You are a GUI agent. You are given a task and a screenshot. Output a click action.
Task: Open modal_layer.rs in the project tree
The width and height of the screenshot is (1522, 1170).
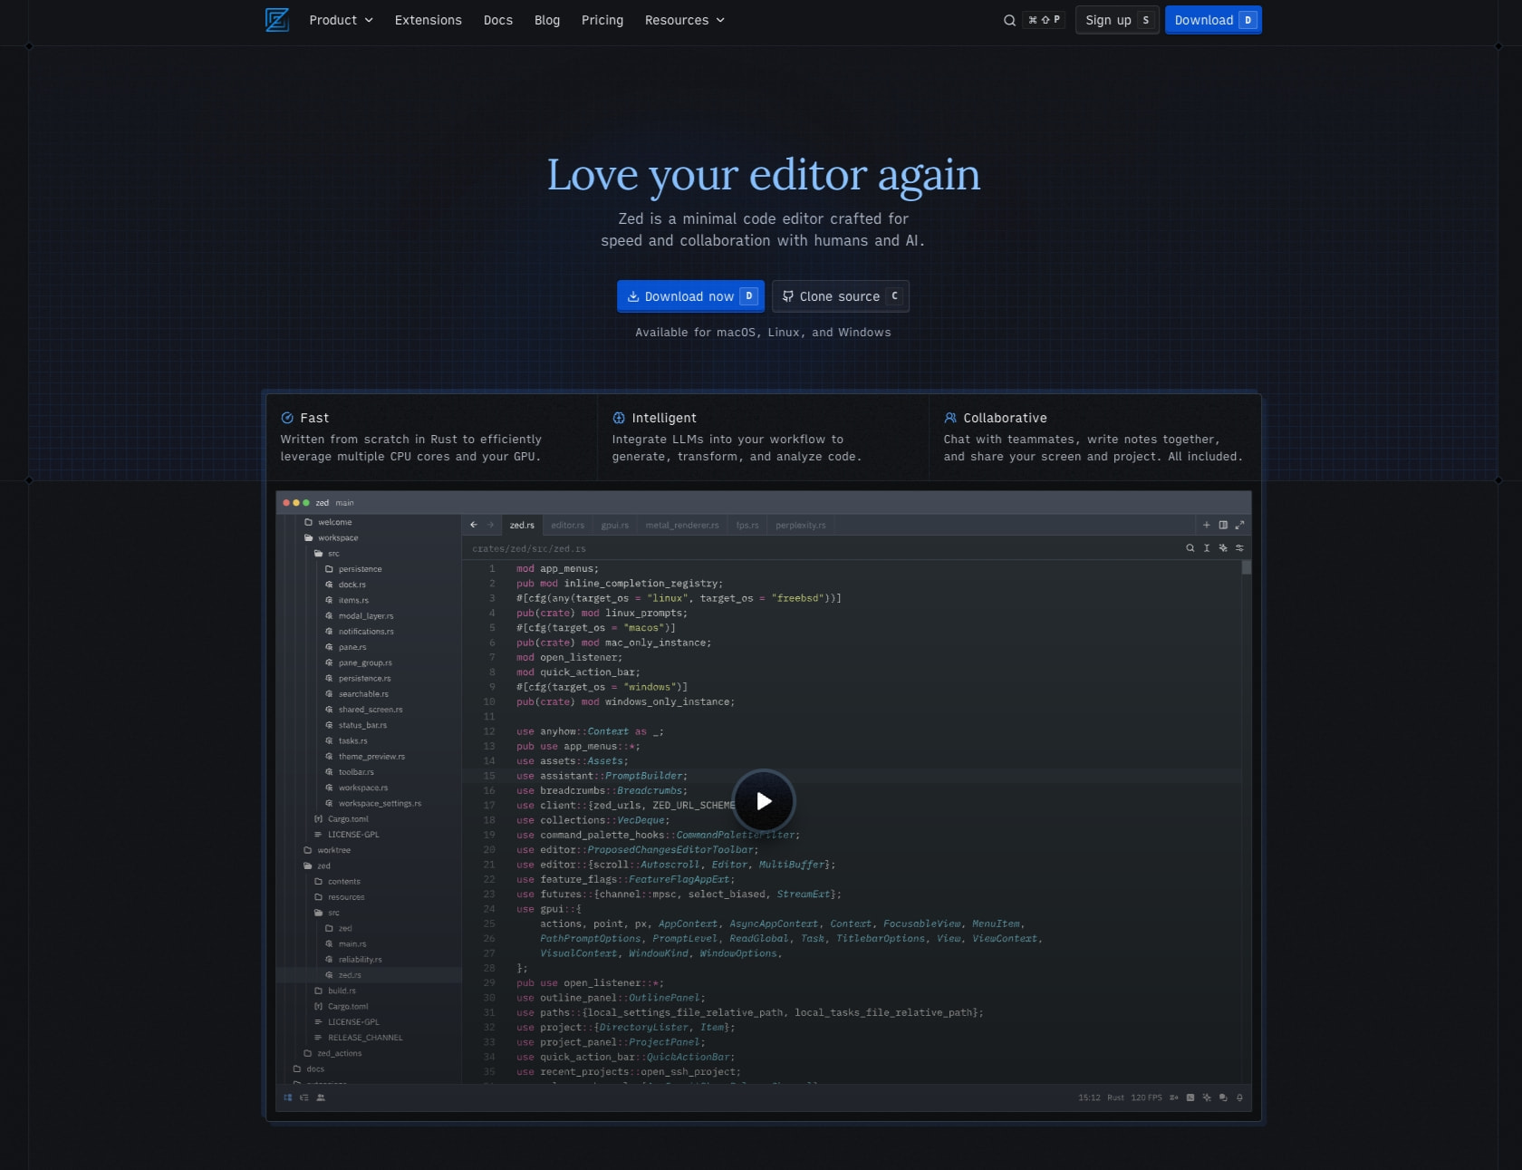[359, 616]
